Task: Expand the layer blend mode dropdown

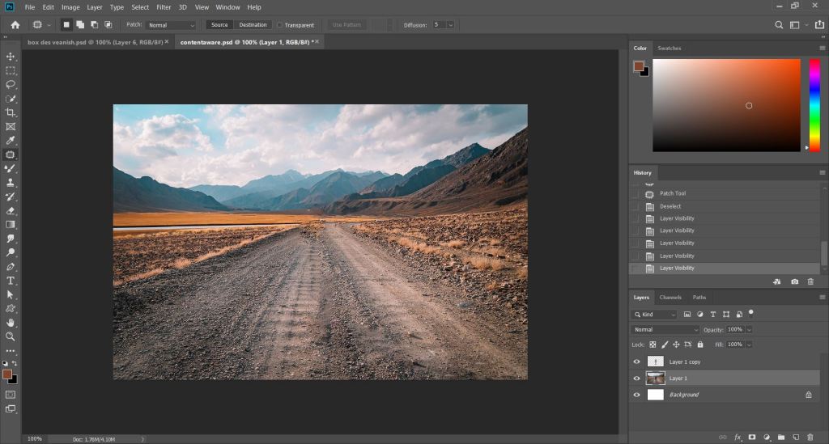Action: pos(665,330)
